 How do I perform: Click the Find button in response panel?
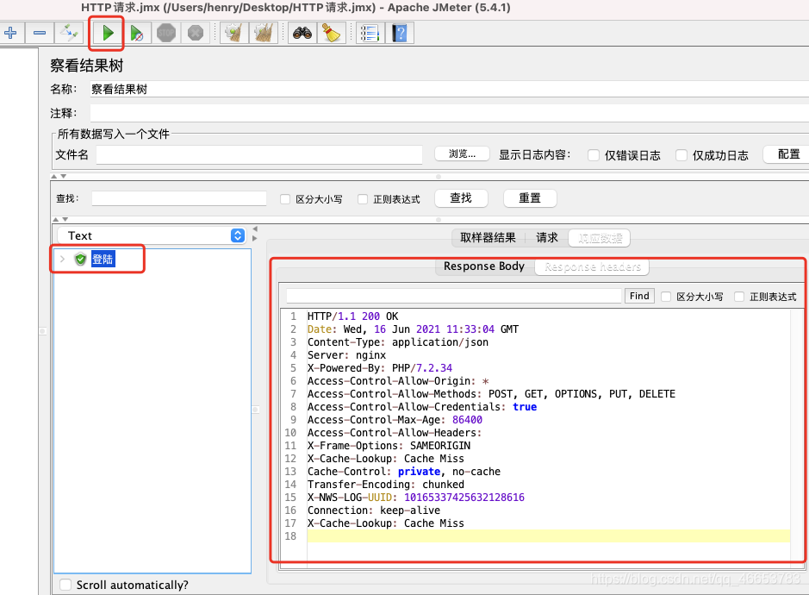pyautogui.click(x=639, y=296)
